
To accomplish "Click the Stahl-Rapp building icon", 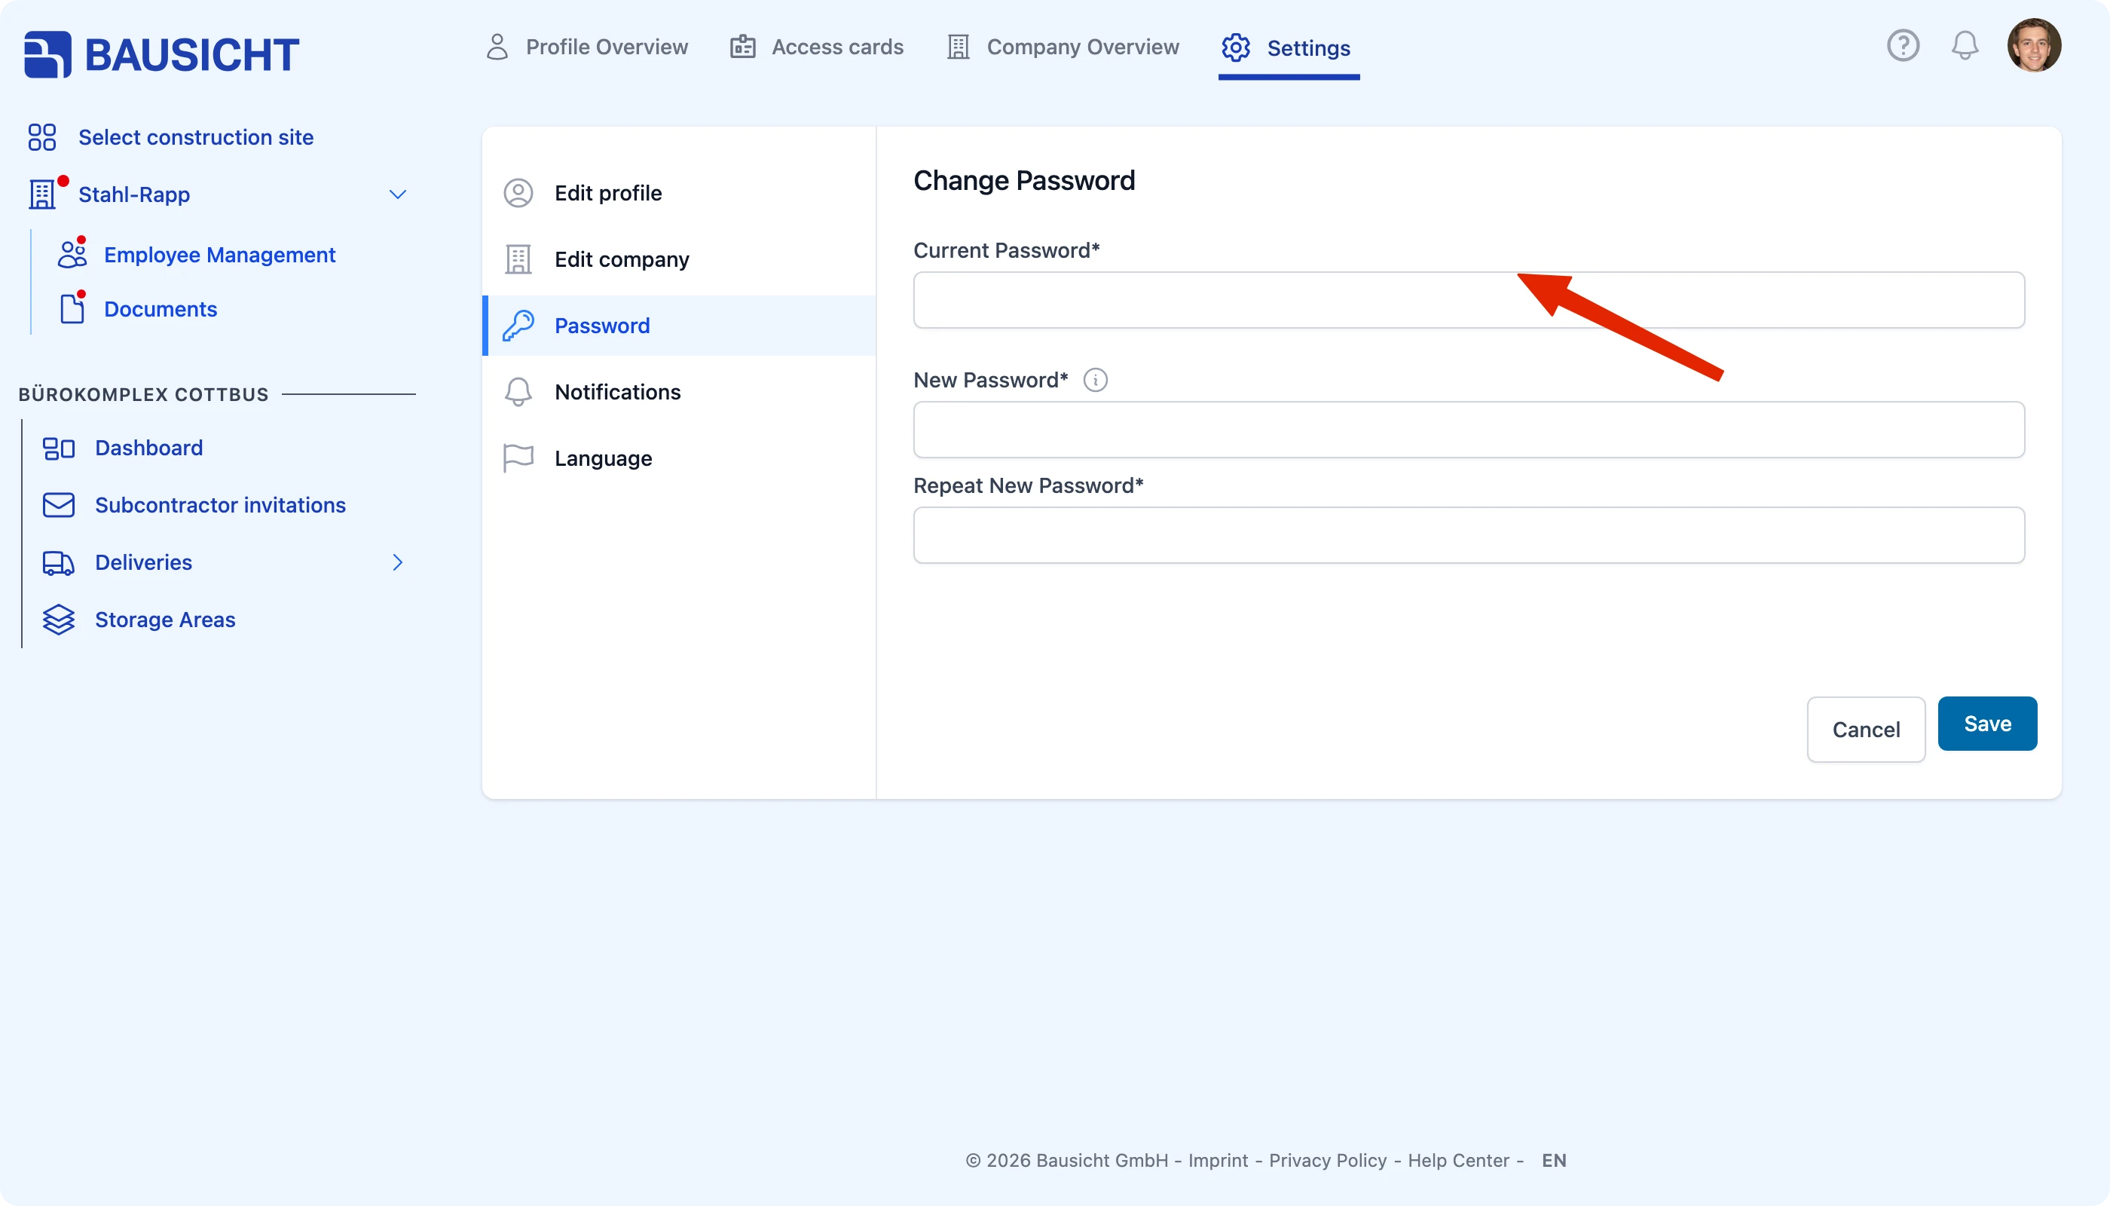I will coord(42,194).
